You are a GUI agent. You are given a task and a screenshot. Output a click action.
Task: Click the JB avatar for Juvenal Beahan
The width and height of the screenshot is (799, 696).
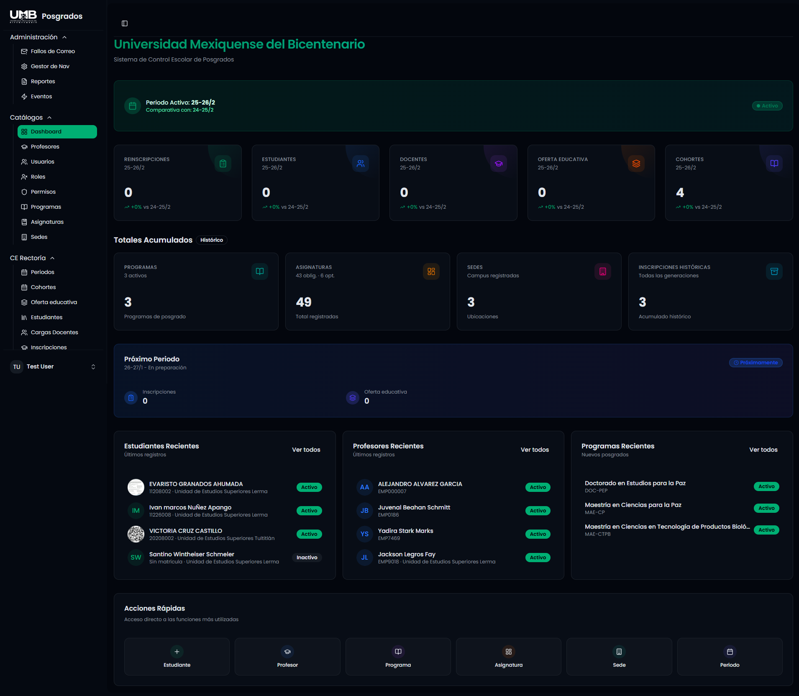pos(365,511)
